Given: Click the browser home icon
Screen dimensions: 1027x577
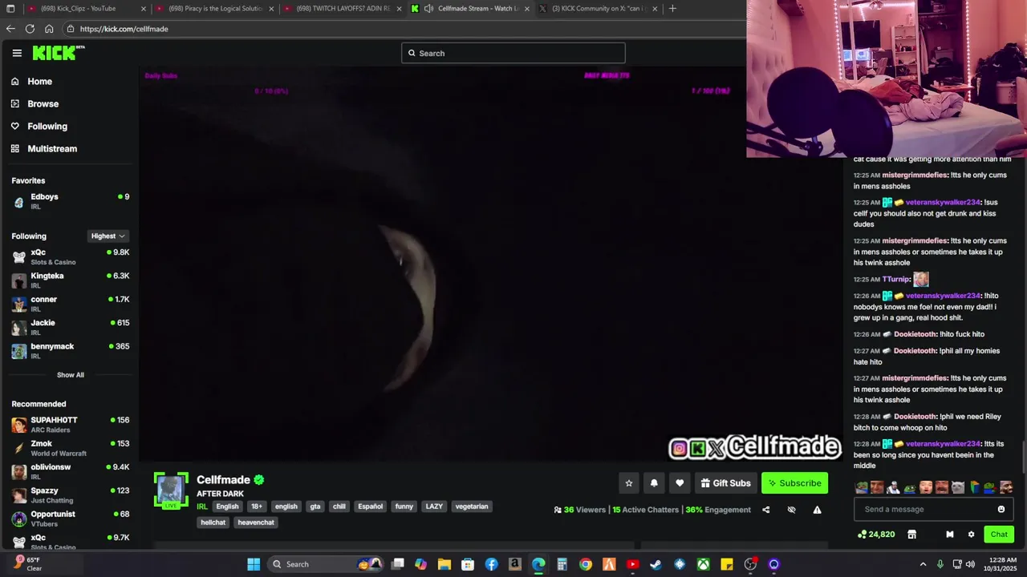Looking at the screenshot, I should point(49,29).
